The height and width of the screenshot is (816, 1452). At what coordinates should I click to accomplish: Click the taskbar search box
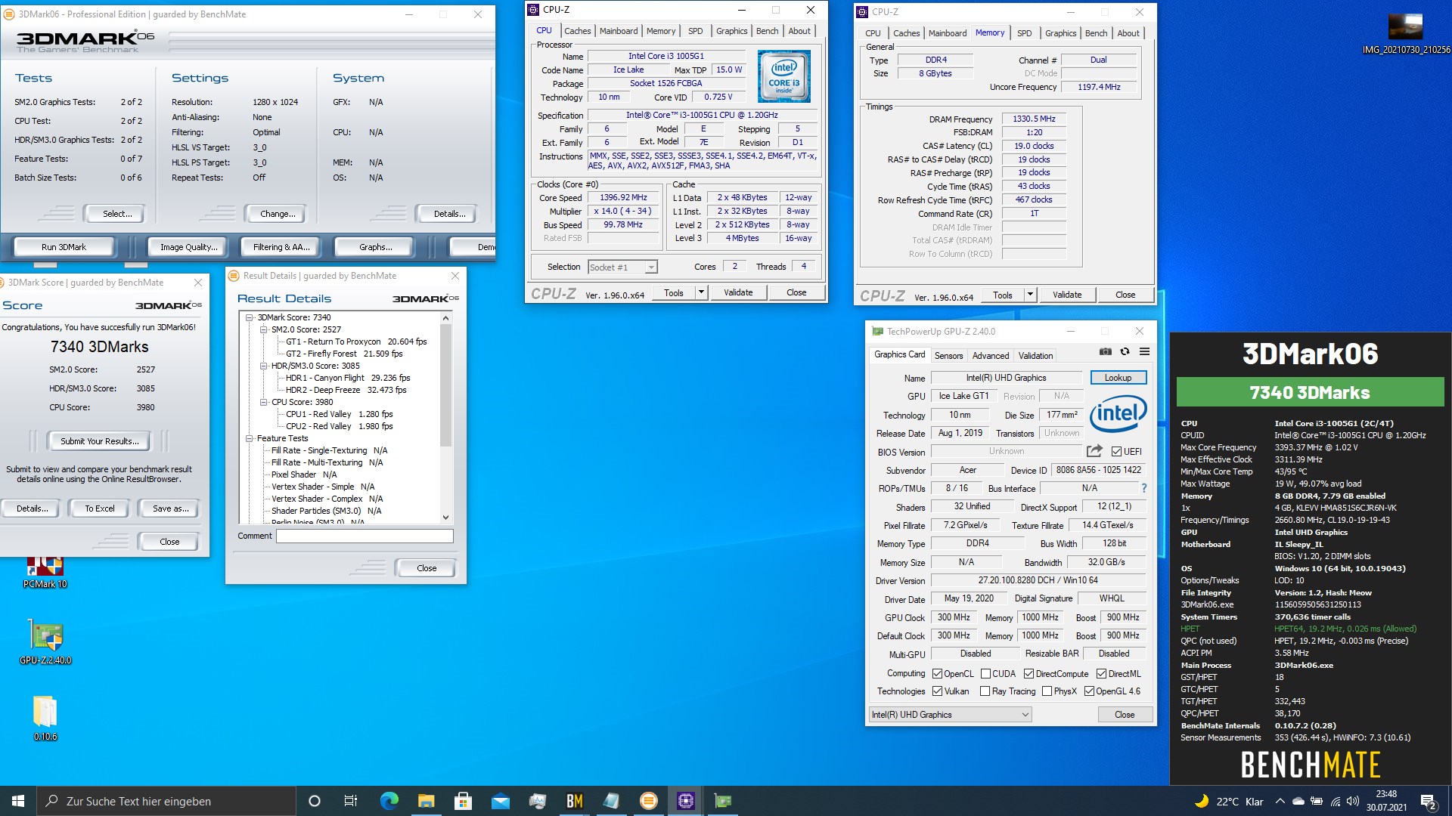(x=166, y=801)
